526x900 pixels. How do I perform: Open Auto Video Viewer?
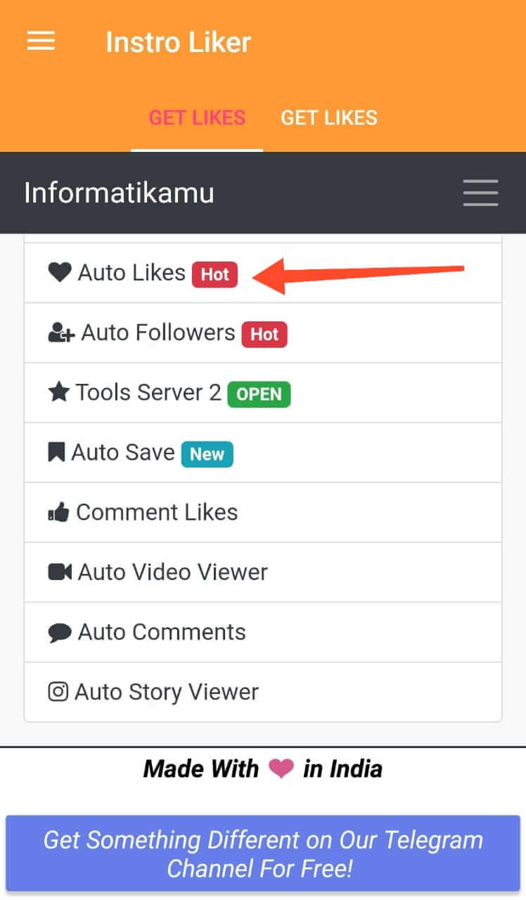point(263,572)
